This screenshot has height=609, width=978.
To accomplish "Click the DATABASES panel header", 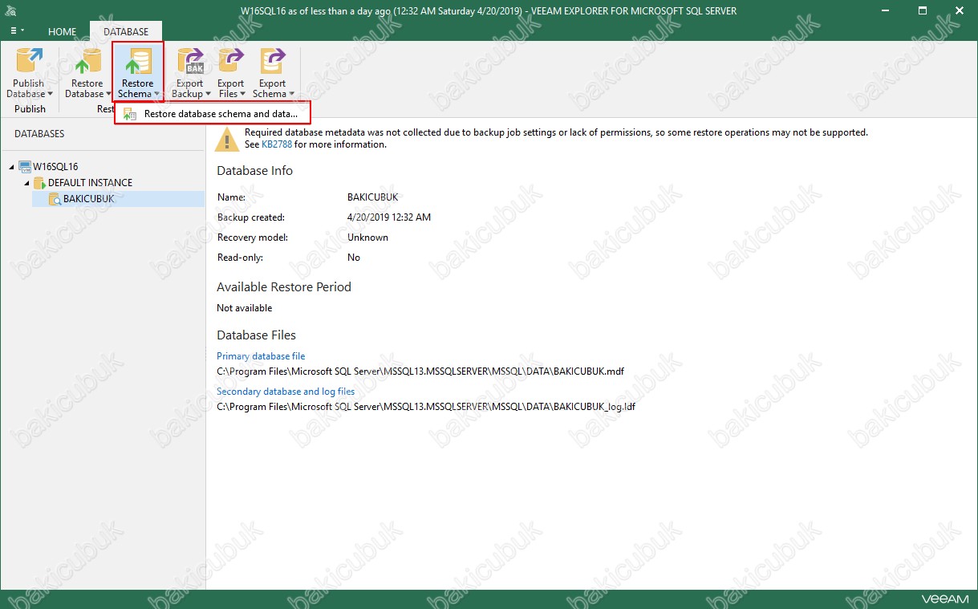I will (39, 134).
